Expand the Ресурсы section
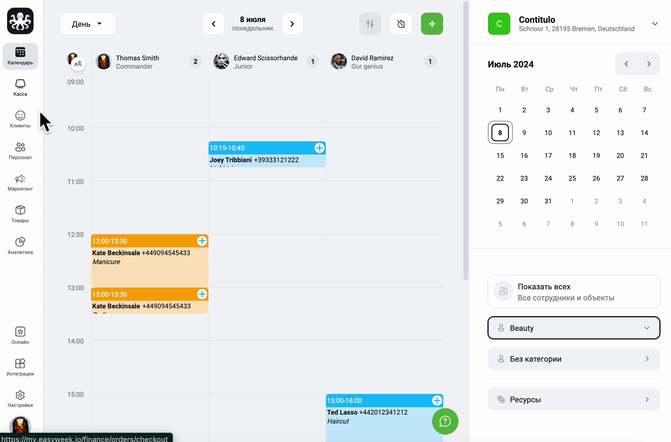Image resolution: width=671 pixels, height=442 pixels. 574,400
